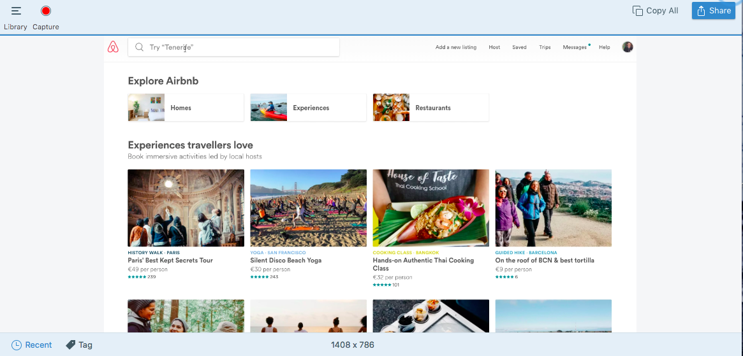Viewport: 743px width, 356px height.
Task: Open the Help menu item
Action: point(604,47)
